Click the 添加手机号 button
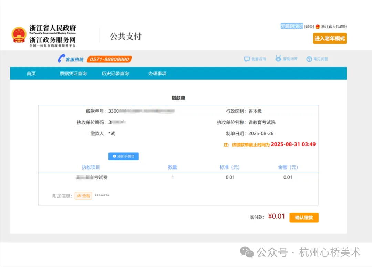Screen dimensions: 372x267 (124, 156)
